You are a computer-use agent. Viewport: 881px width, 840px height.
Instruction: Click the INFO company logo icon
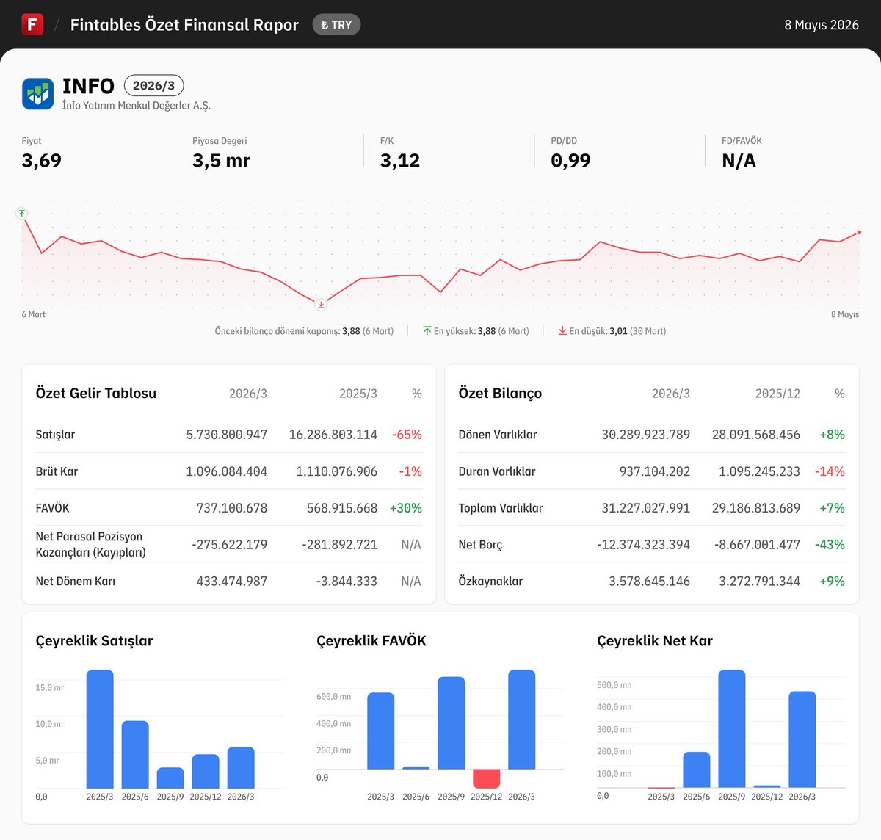pyautogui.click(x=37, y=94)
